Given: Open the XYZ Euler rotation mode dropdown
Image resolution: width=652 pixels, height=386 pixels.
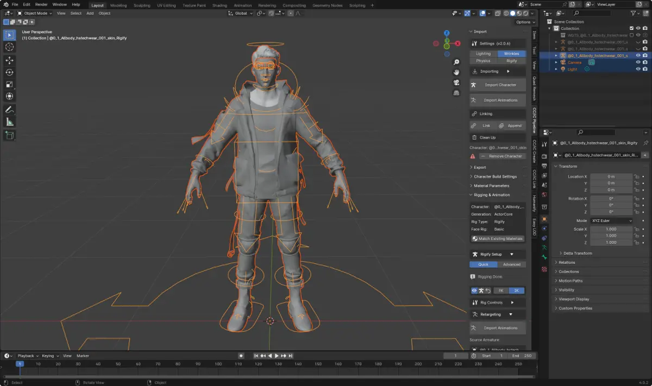Looking at the screenshot, I should click(611, 221).
